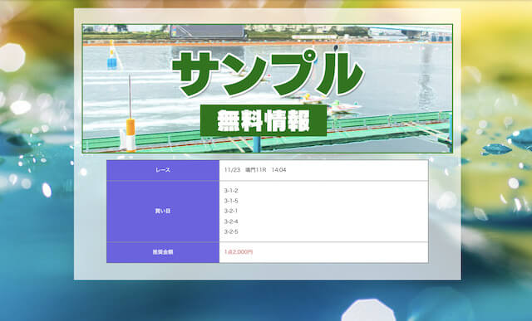Click the orange-topped buoy pole in banner
Image resolution: width=532 pixels, height=321 pixels.
(131, 114)
